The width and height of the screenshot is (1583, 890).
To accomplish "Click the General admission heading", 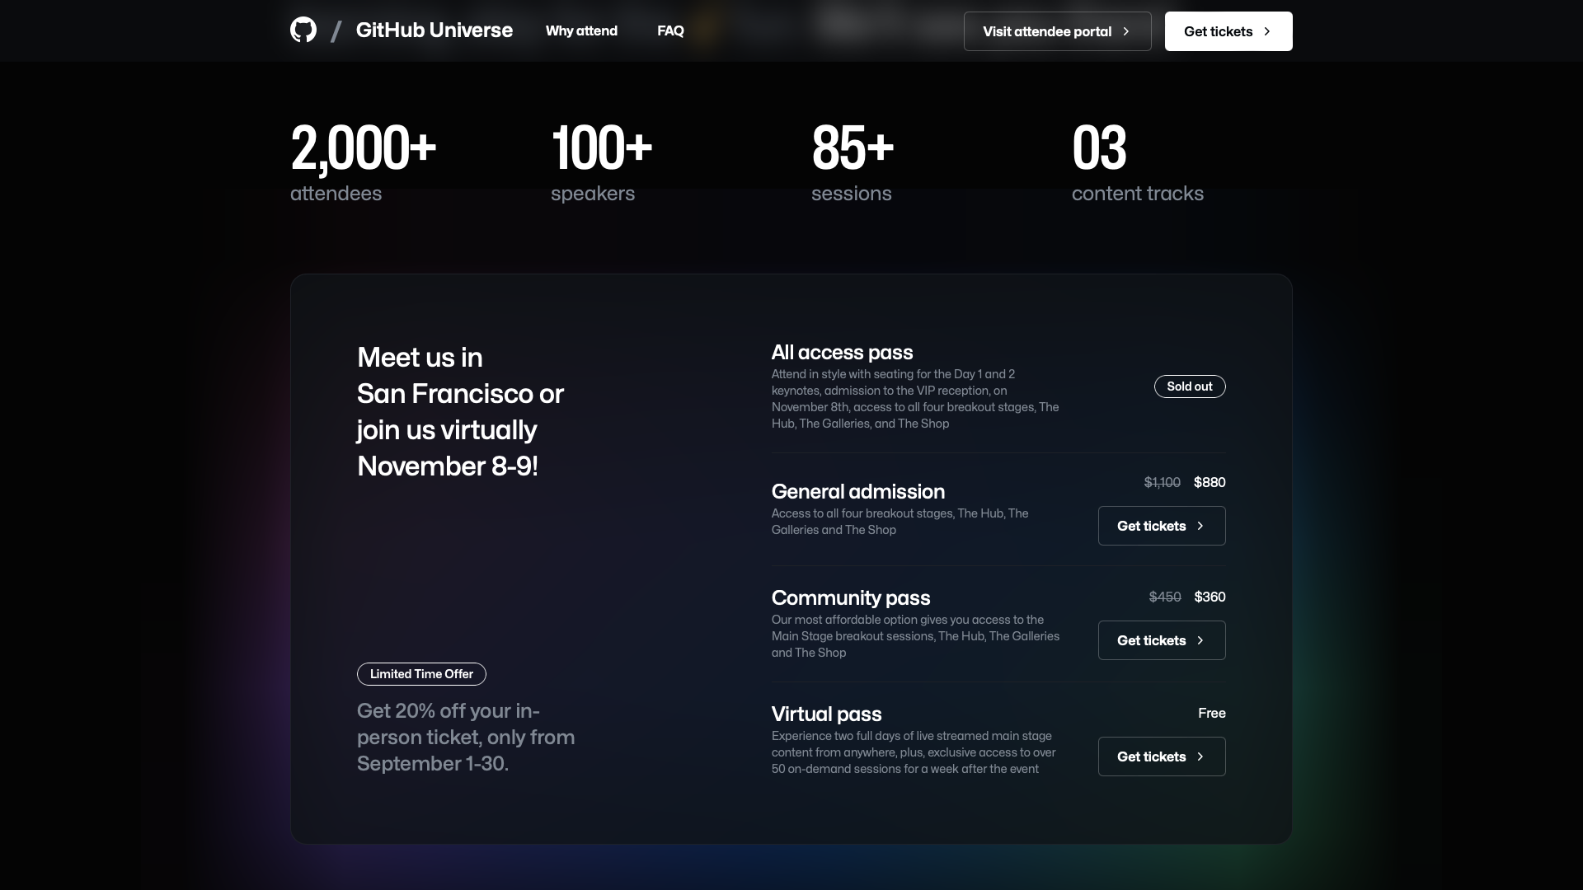I will pos(858,492).
